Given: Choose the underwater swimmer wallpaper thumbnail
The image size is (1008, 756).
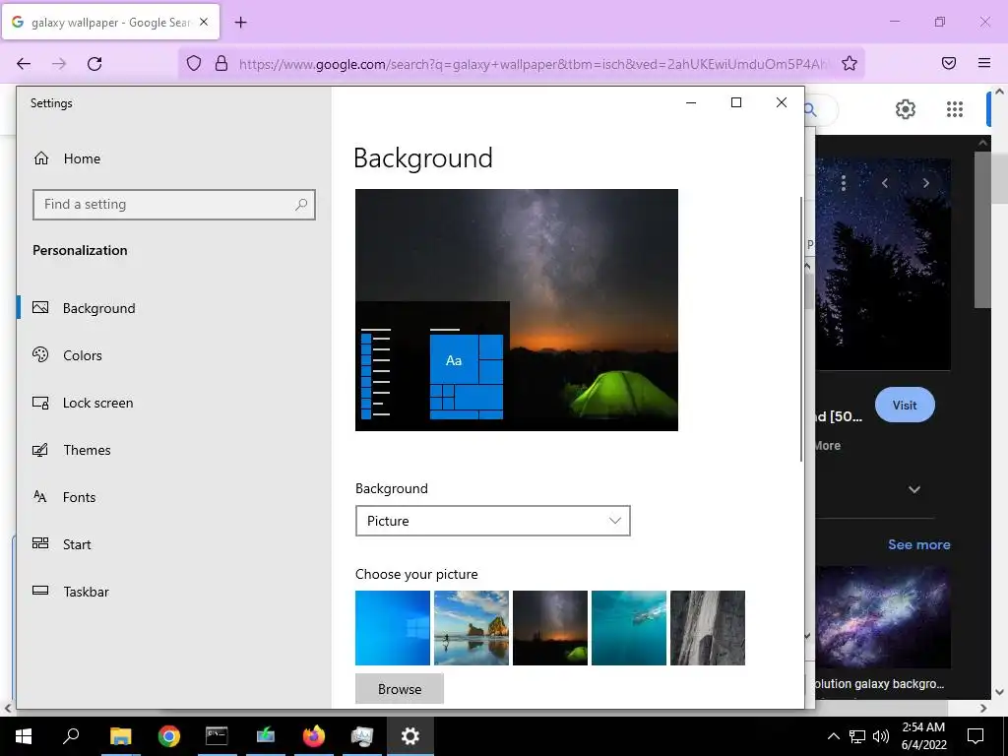Looking at the screenshot, I should coord(629,628).
